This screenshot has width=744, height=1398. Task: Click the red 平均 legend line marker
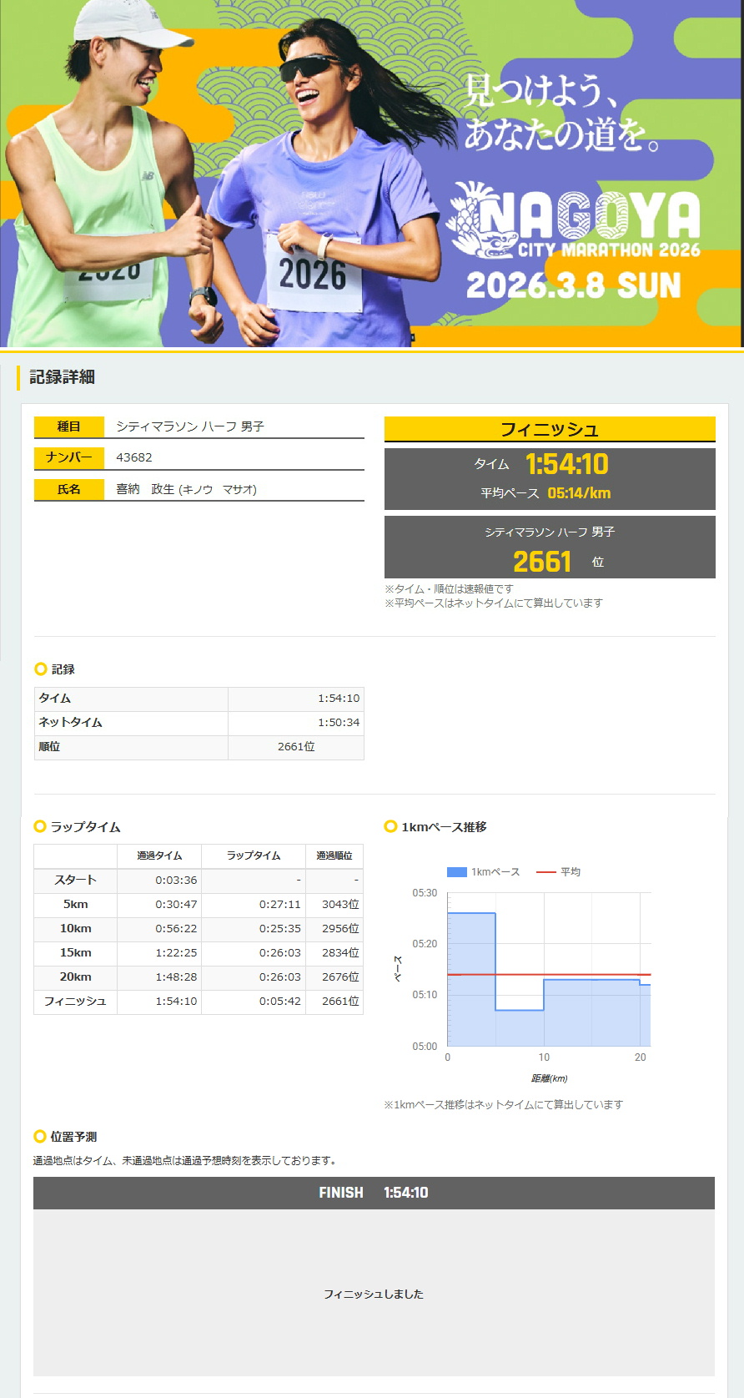(x=545, y=872)
